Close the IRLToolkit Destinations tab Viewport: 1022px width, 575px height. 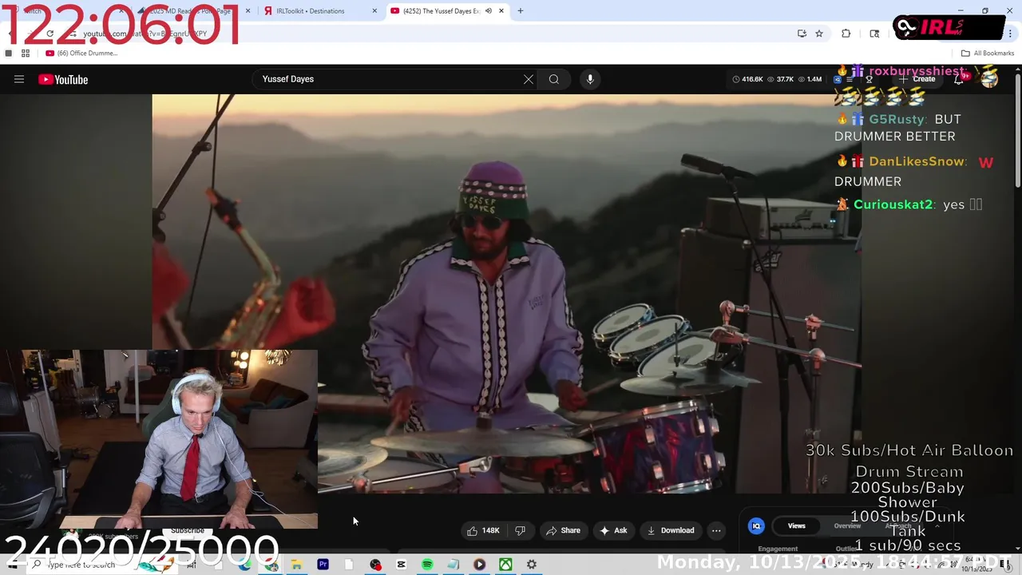point(374,11)
